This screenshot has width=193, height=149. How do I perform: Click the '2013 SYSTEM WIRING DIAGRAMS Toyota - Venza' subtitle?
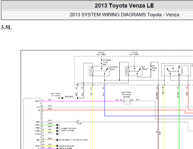click(x=124, y=15)
